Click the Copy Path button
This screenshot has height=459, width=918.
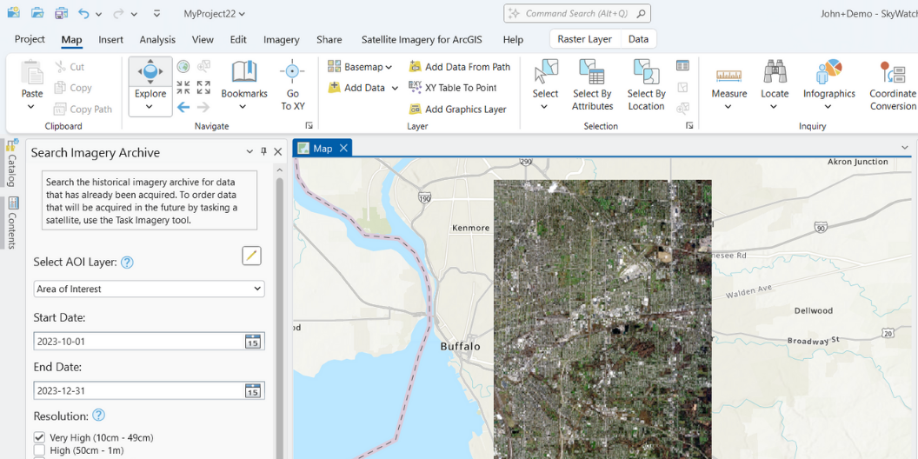83,109
